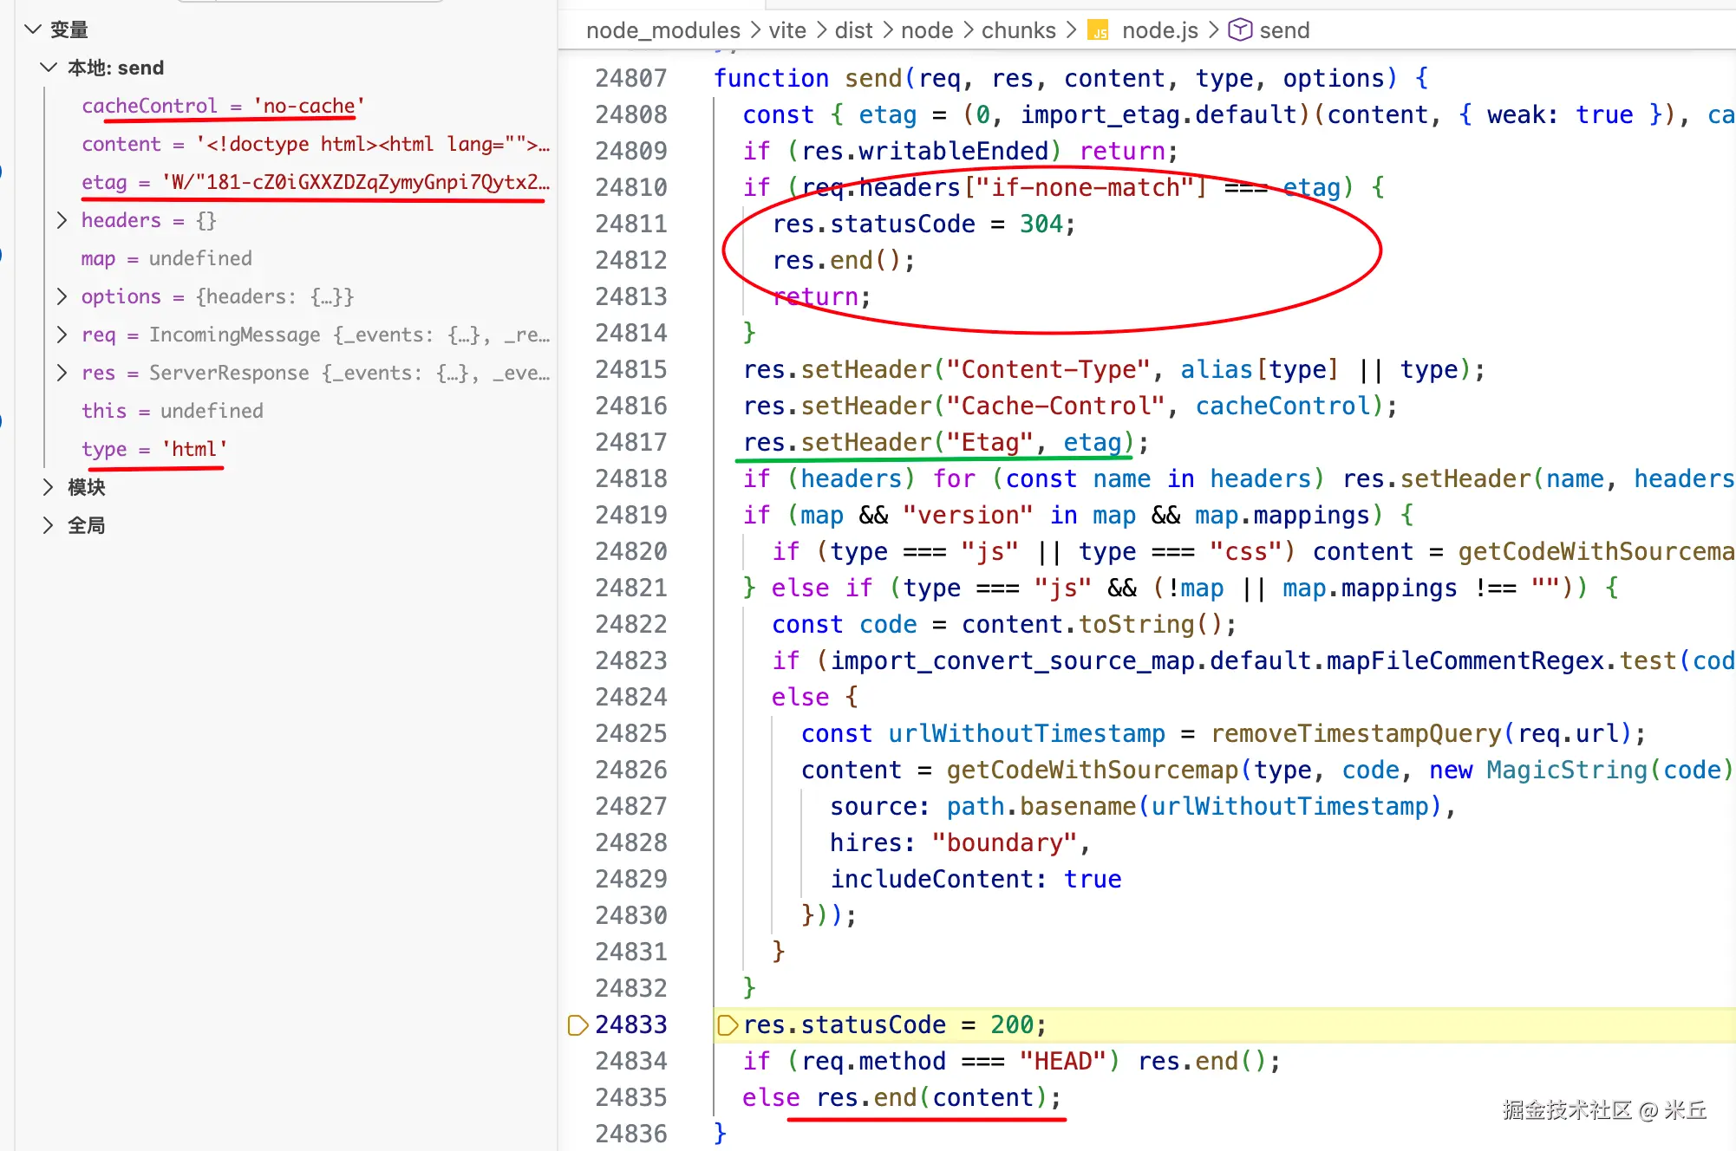Viewport: 1736px width, 1151px height.
Task: Select the etag variable entry
Action: pos(104,182)
